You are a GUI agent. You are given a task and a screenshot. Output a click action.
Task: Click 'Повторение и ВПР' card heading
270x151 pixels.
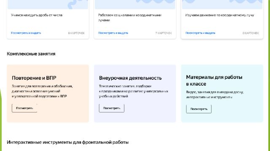pyautogui.click(x=34, y=78)
